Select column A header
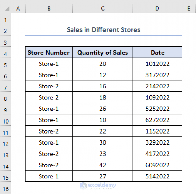Image resolution: width=196 pixels, height=194 pixels. 18,8
